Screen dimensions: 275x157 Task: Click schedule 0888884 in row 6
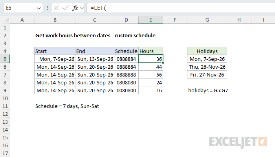click(x=126, y=67)
